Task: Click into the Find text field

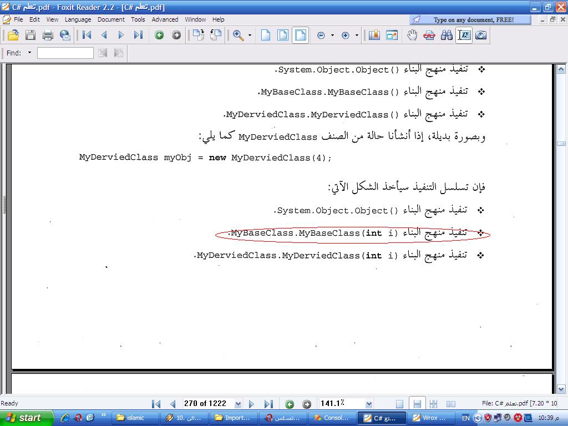Action: (65, 53)
